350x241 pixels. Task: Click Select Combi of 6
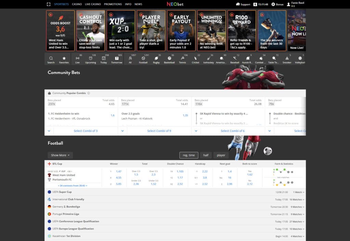coord(232,131)
